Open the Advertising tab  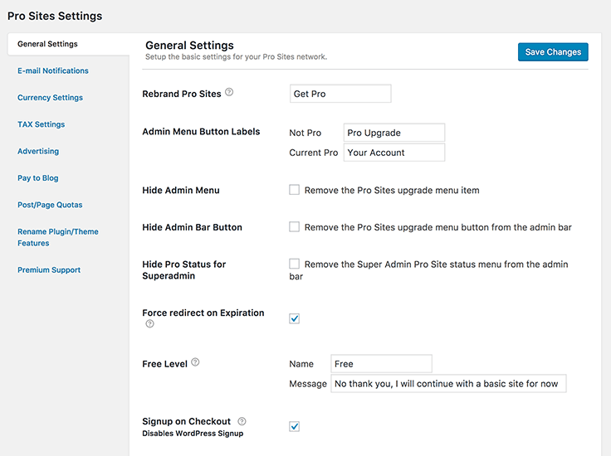38,151
